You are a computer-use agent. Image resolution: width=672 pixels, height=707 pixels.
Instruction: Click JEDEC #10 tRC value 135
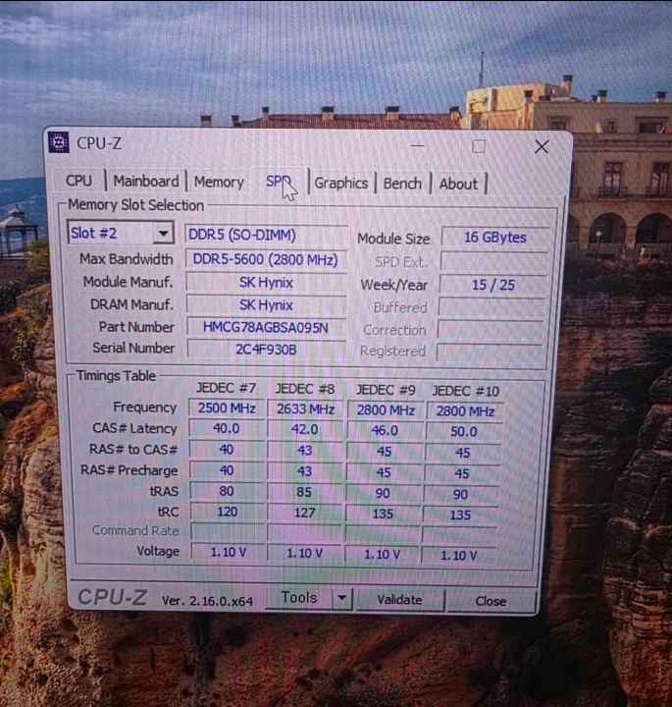[x=460, y=515]
